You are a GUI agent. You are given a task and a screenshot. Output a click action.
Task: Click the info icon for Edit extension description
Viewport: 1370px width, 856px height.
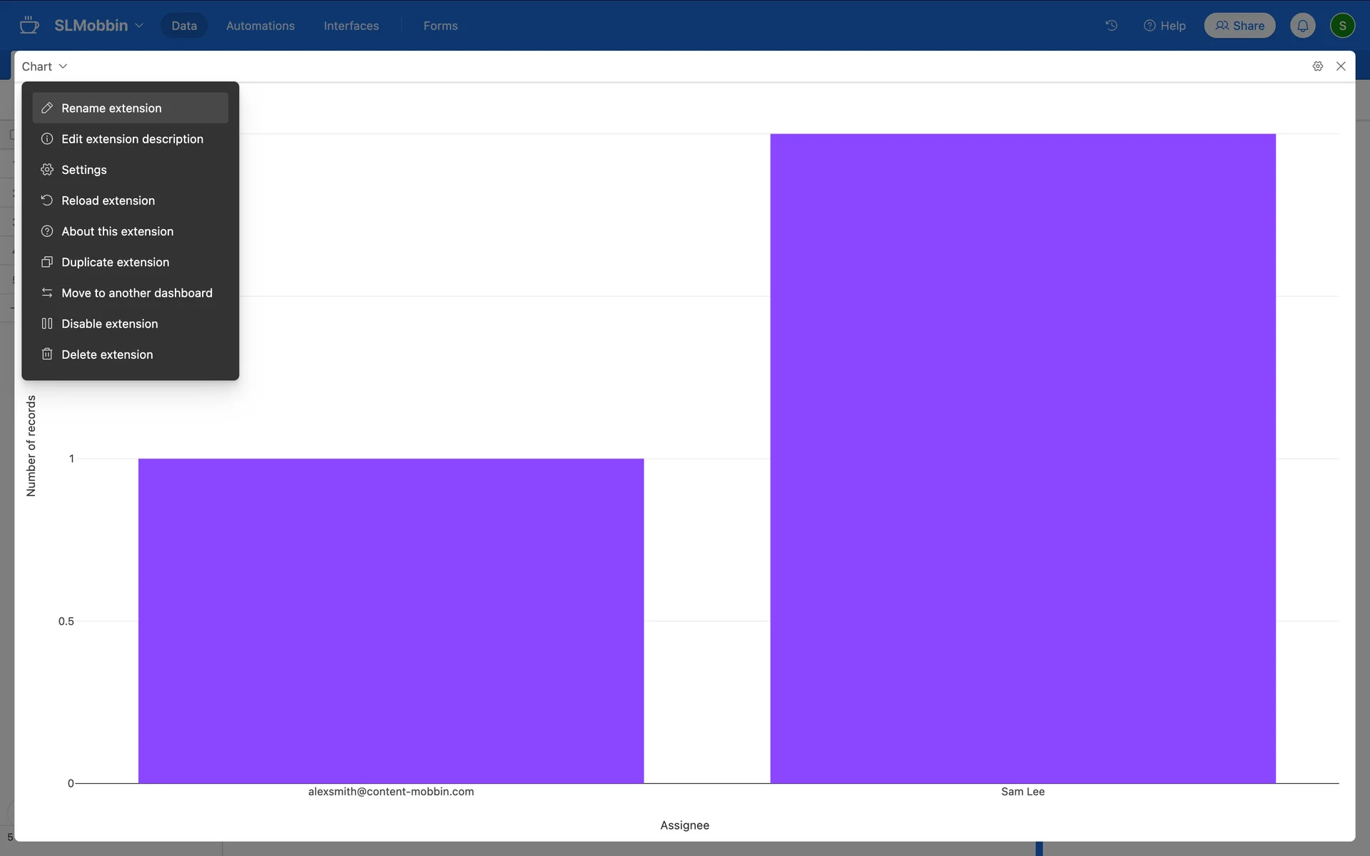coord(47,139)
